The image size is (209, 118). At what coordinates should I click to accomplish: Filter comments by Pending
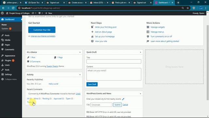[x=47, y=99]
